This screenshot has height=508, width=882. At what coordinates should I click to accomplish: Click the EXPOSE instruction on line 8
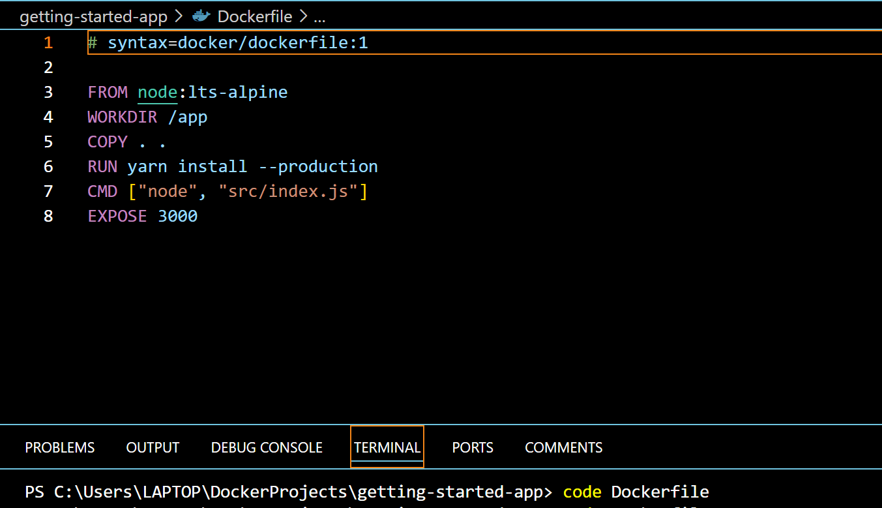117,216
